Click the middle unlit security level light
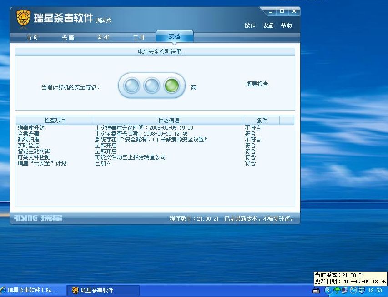The image size is (388, 297). pos(151,86)
